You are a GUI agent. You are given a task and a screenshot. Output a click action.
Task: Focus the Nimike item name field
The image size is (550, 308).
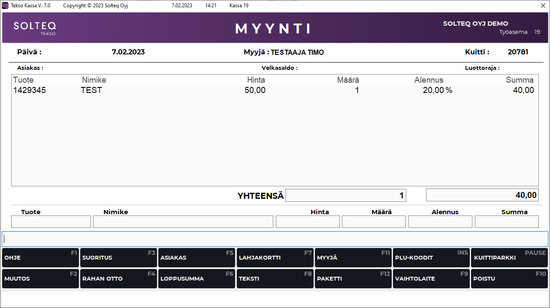[x=183, y=221]
